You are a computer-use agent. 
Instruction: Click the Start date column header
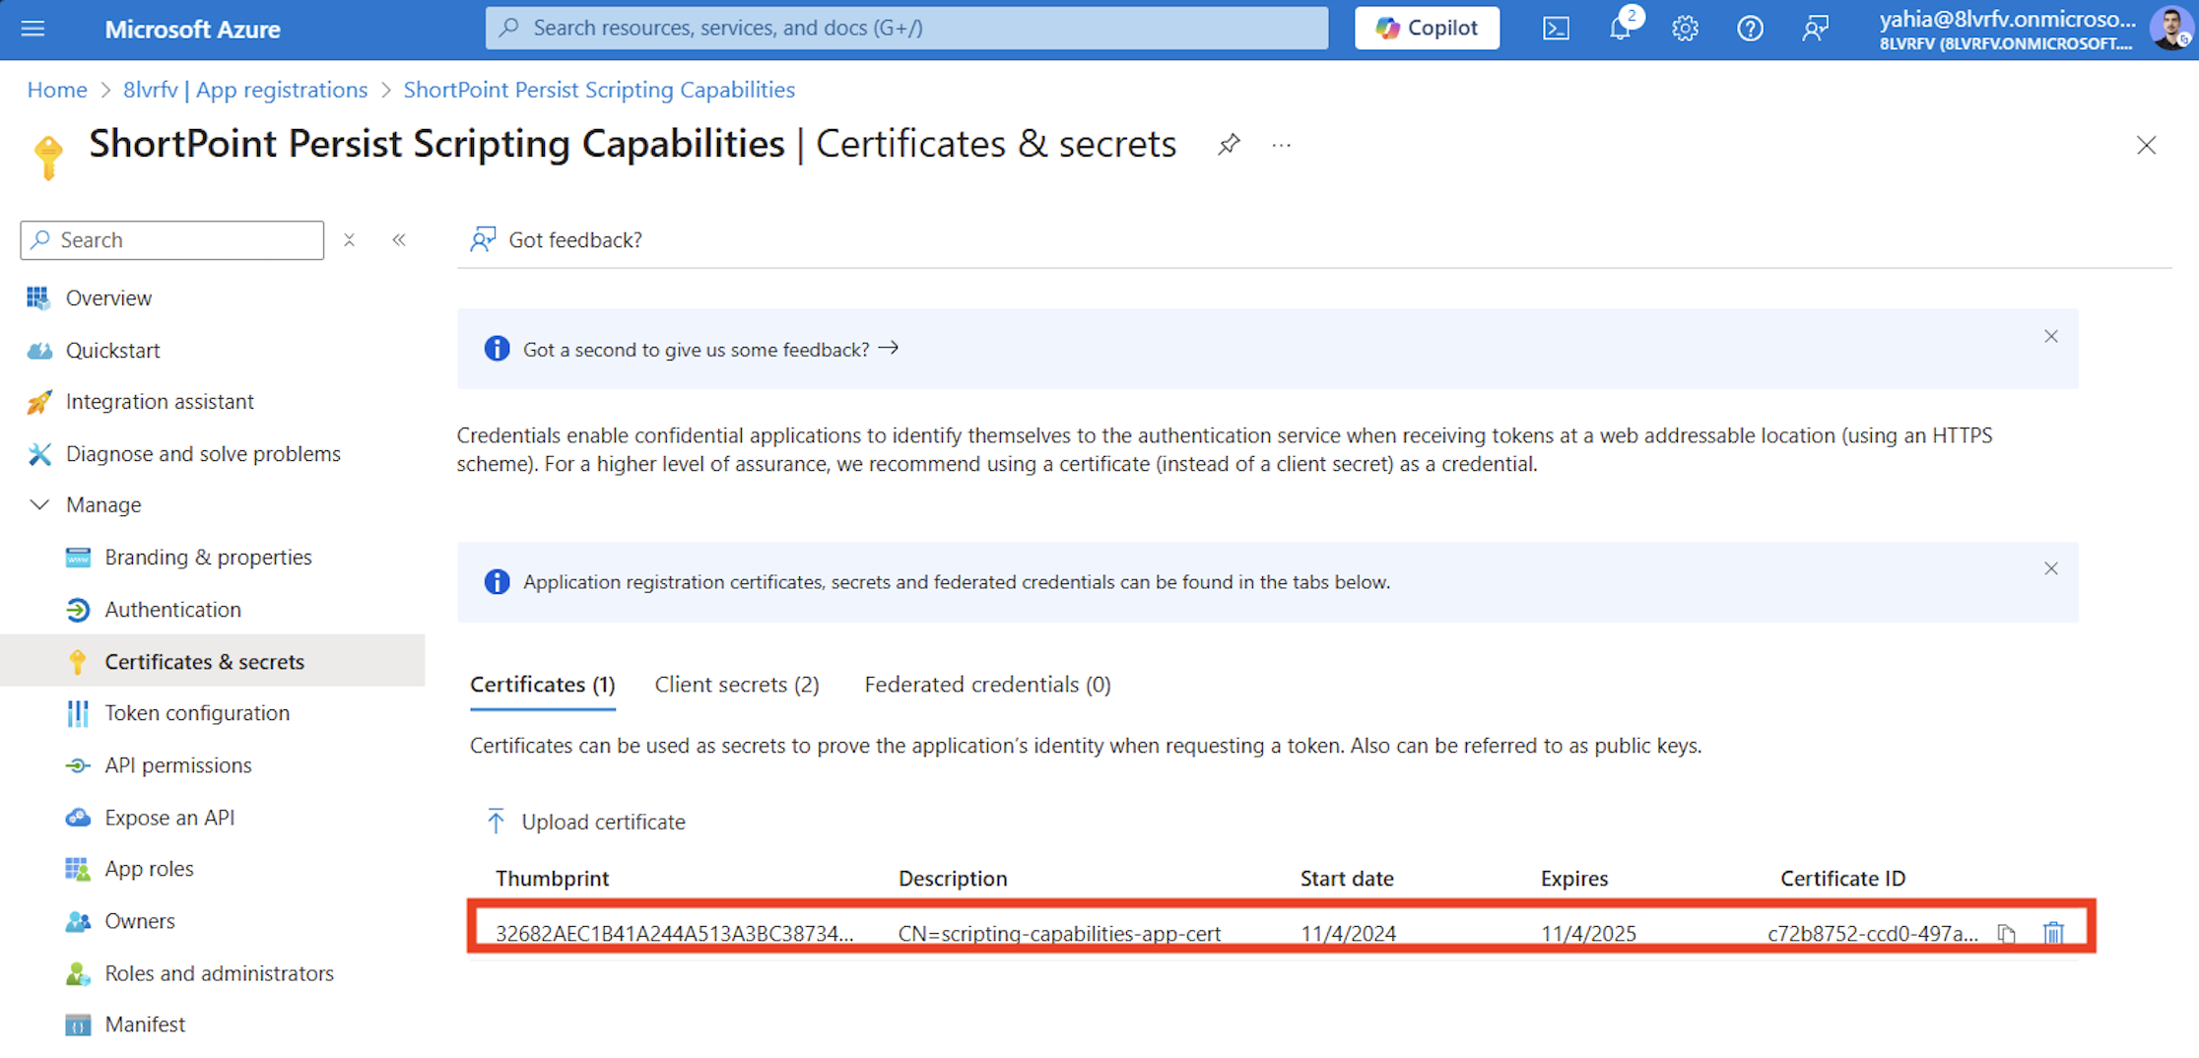point(1347,879)
